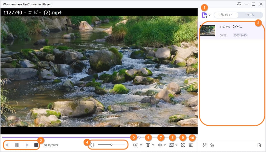
Task: Click the playback progress bar handle
Action: [x=139, y=137]
